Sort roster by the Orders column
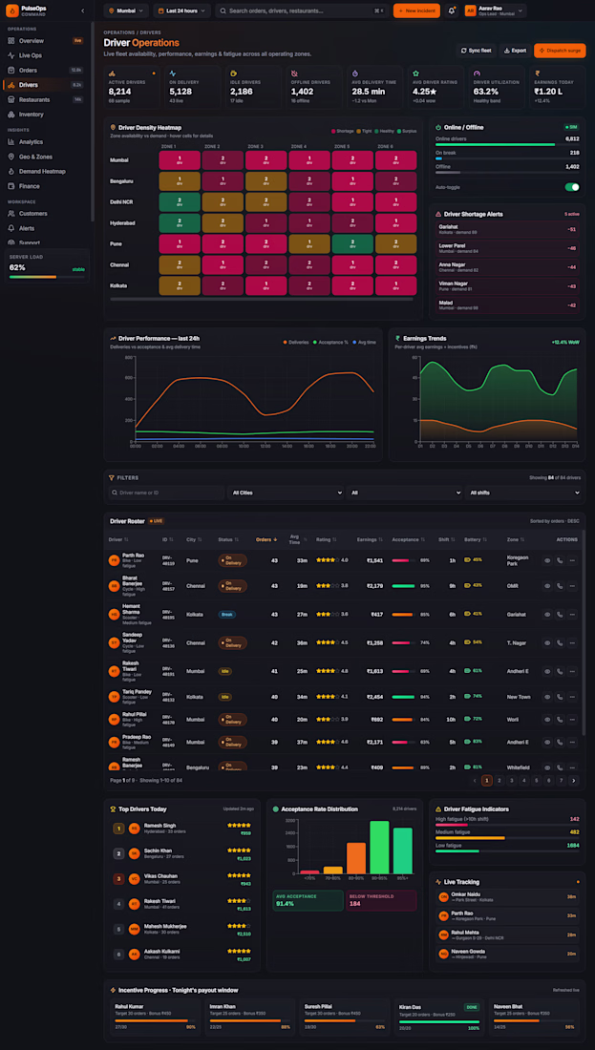The width and height of the screenshot is (595, 1050). (266, 539)
